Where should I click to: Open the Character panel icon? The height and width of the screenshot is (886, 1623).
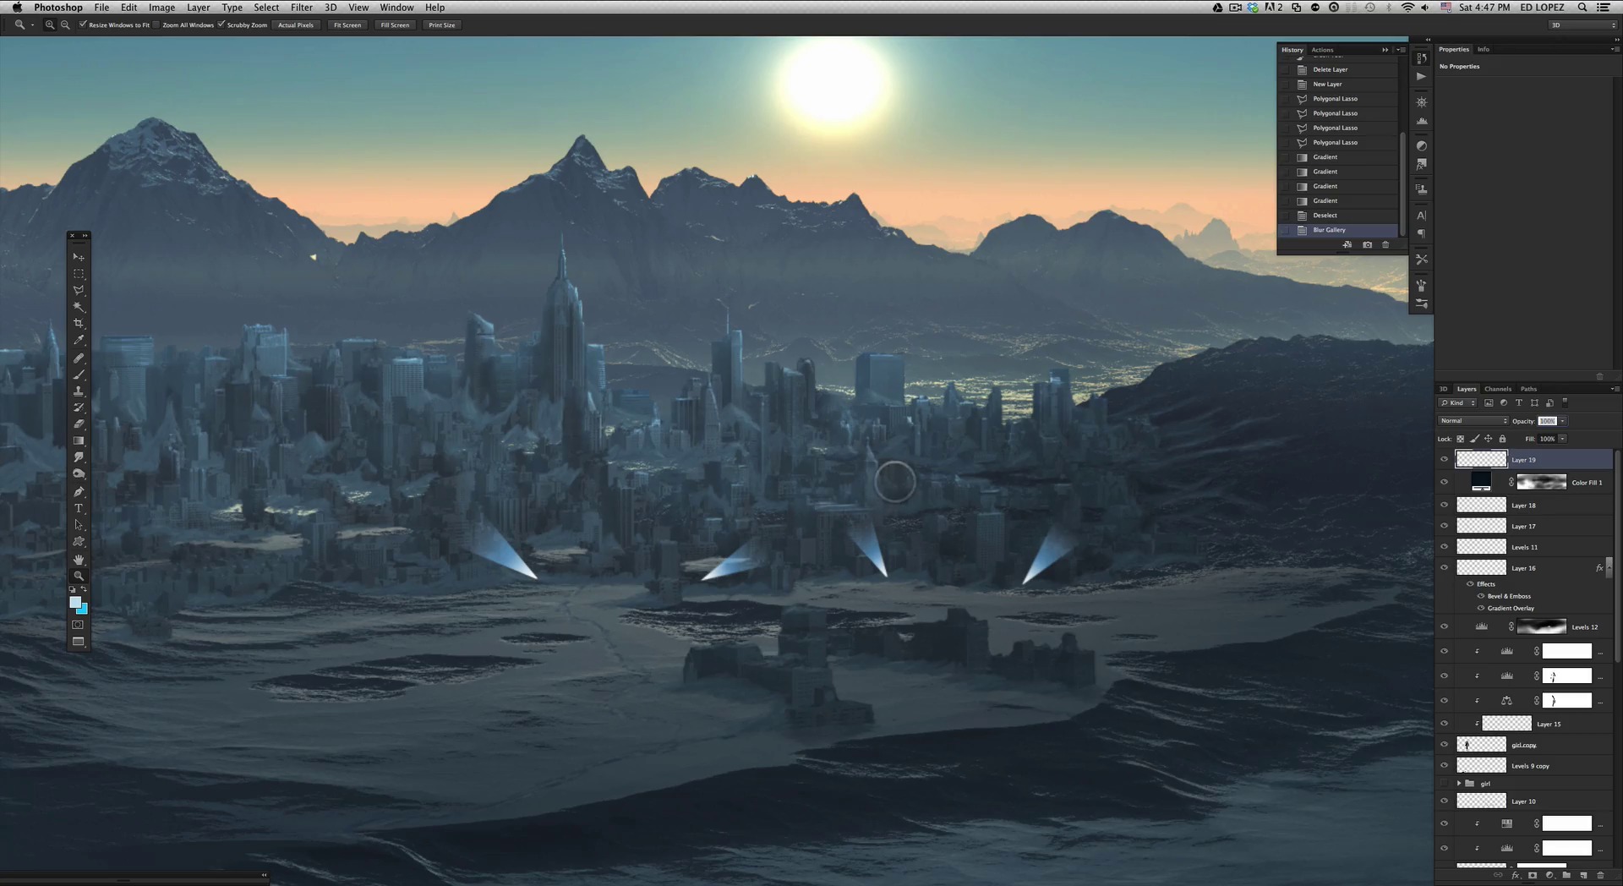pyautogui.click(x=1422, y=216)
